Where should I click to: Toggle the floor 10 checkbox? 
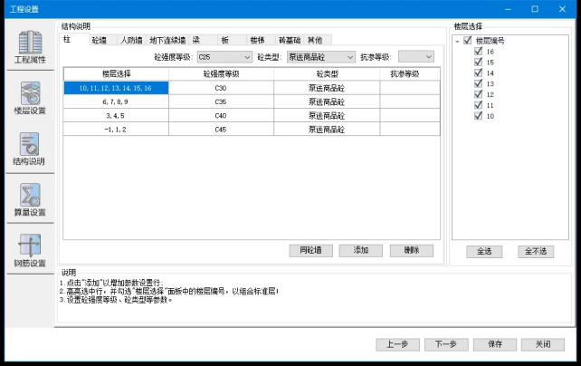point(477,116)
